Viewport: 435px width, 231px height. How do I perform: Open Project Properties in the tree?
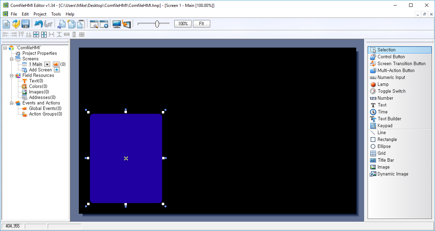(39, 53)
